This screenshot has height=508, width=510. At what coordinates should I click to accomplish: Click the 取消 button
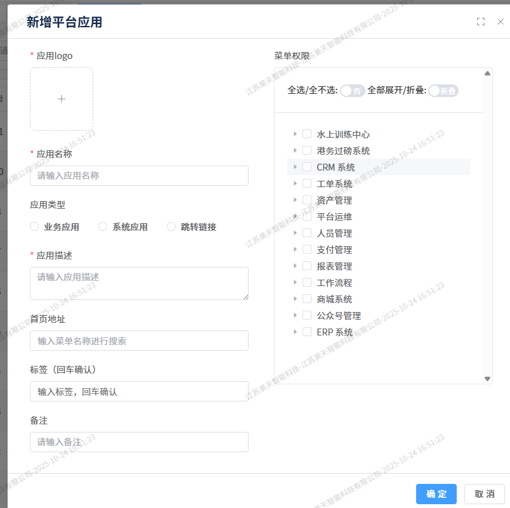click(x=485, y=494)
